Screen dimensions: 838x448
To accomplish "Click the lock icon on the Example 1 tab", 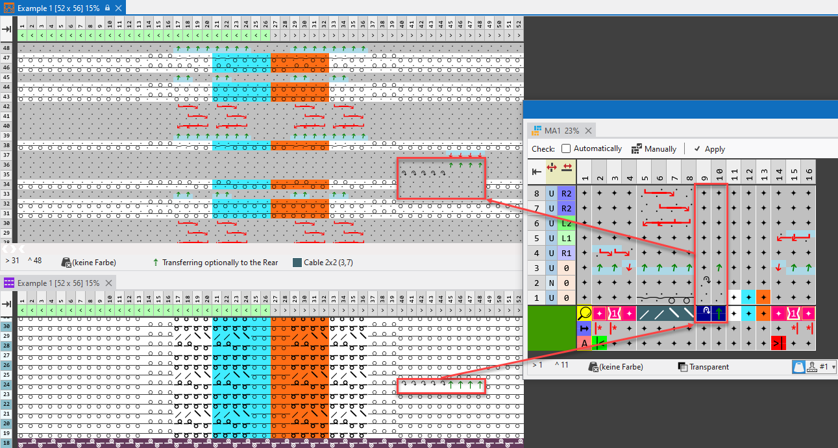I will (x=107, y=8).
